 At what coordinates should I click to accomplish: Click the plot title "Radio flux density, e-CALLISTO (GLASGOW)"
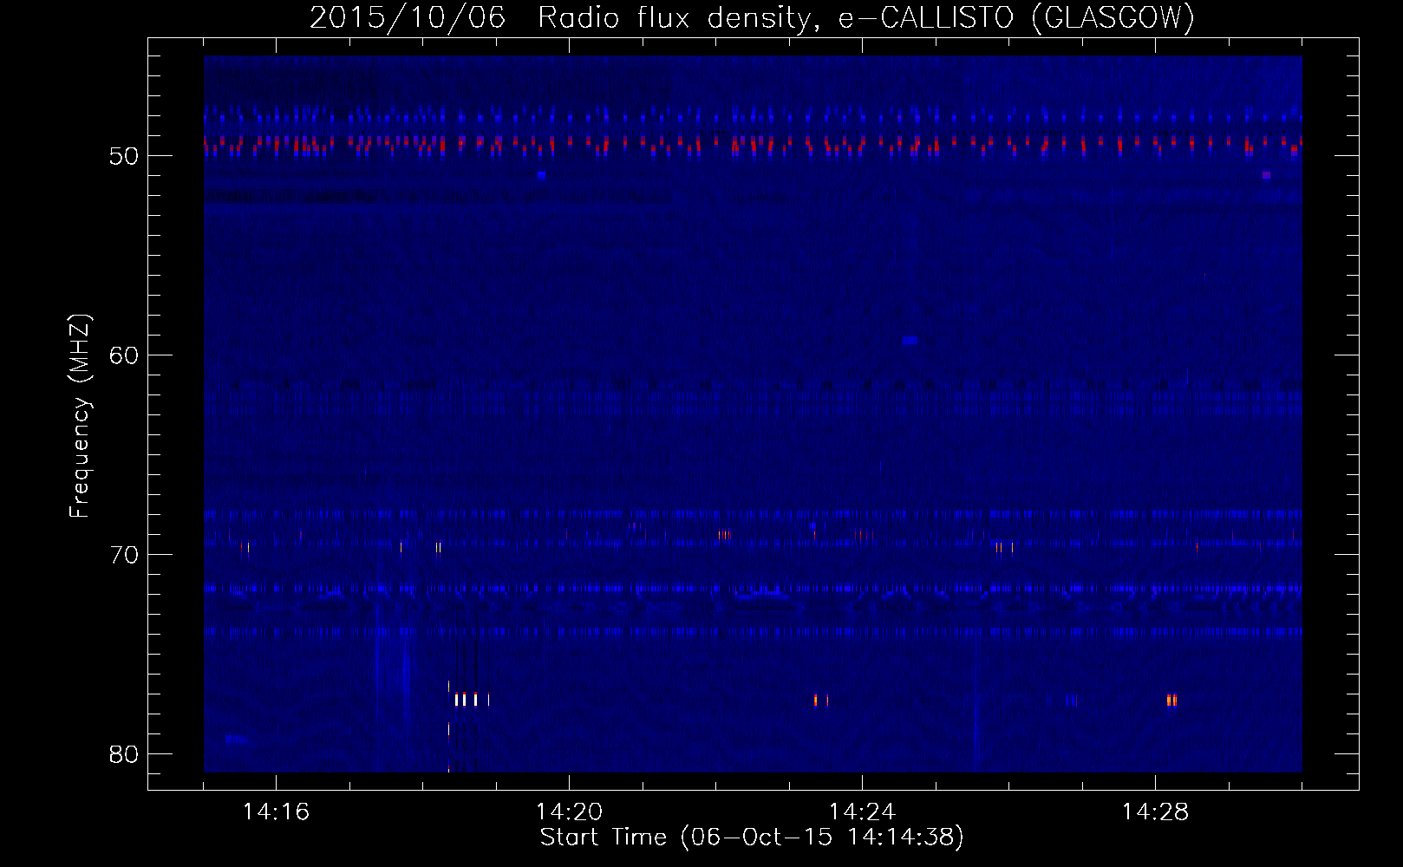[866, 18]
